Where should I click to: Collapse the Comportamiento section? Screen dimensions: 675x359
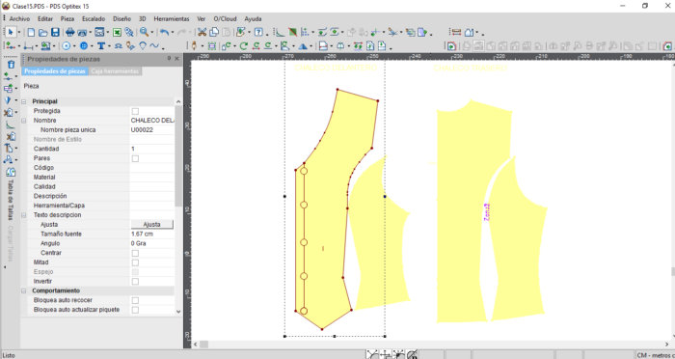click(24, 290)
